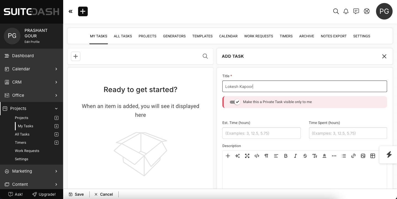Open the support lifebuoy icon
397x199 pixels.
(367, 12)
